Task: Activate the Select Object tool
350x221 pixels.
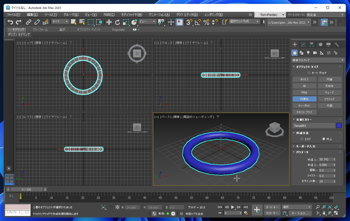Action: (x=73, y=22)
